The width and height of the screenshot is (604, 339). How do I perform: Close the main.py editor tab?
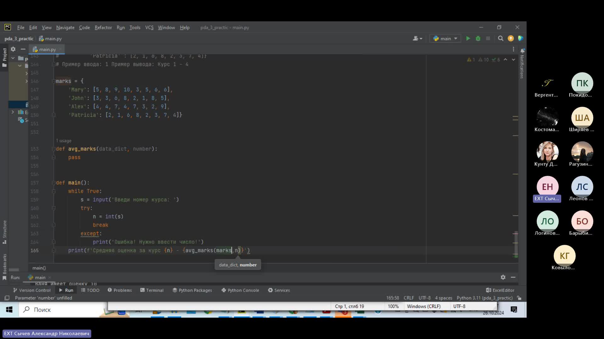click(x=60, y=49)
